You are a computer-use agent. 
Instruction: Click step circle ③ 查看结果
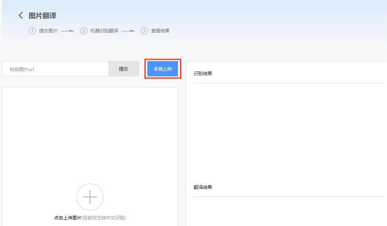144,31
